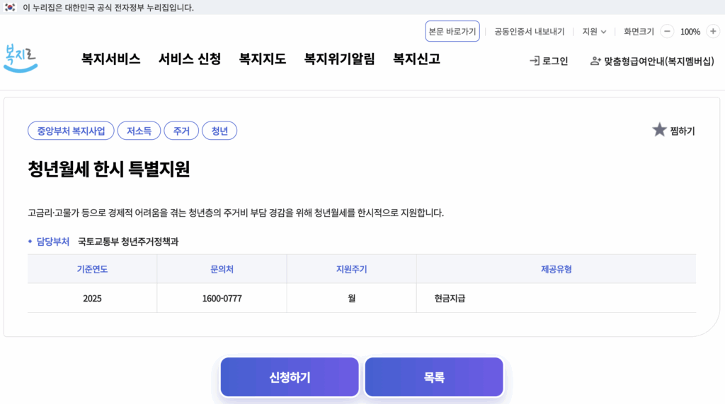Click 공동인증서 내보내기 link

(530, 31)
